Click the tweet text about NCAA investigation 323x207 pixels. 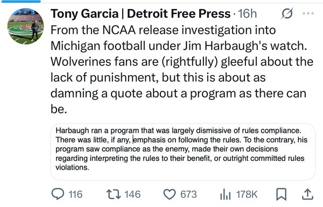click(182, 69)
